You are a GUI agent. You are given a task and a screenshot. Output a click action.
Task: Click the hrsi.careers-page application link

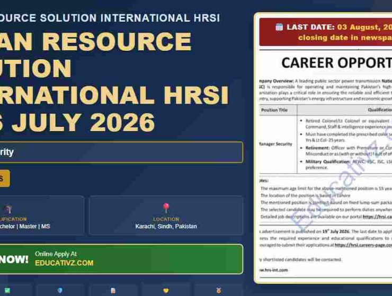pos(363,245)
